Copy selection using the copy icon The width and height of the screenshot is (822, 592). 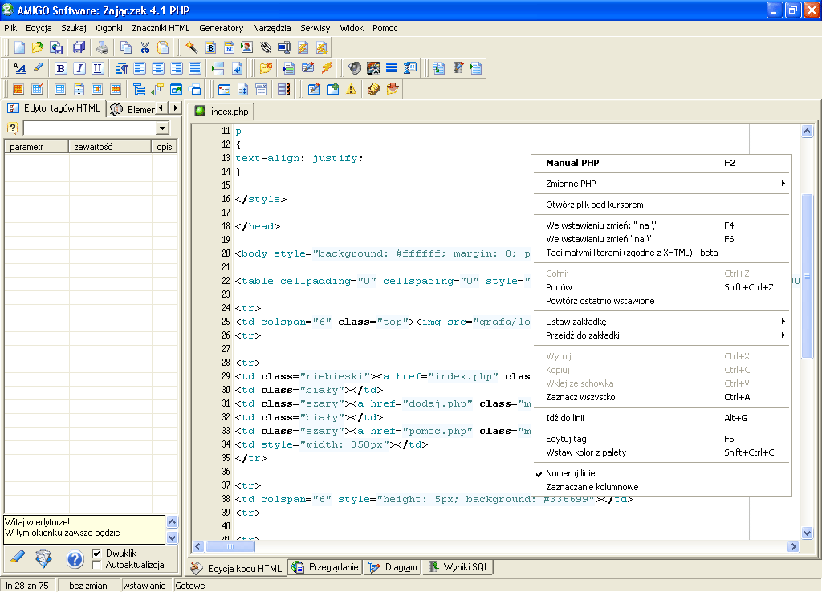tap(126, 47)
